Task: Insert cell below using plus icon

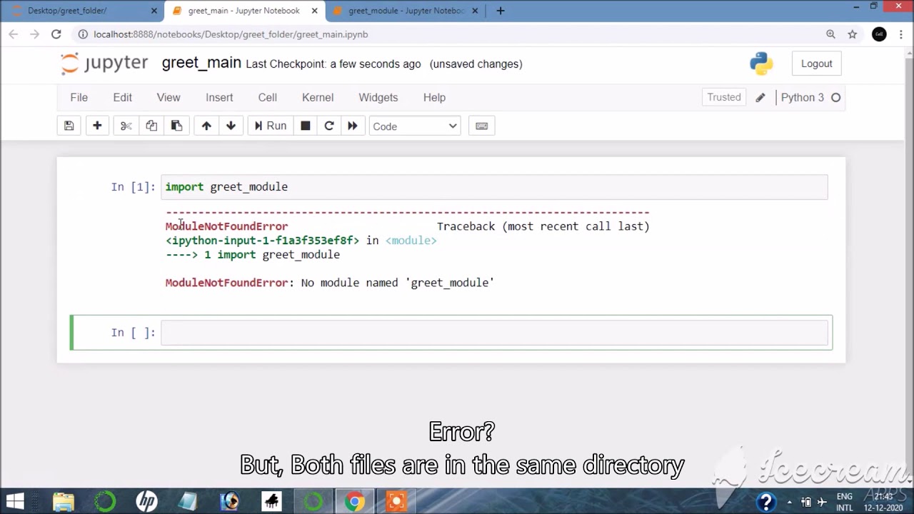Action: point(97,126)
